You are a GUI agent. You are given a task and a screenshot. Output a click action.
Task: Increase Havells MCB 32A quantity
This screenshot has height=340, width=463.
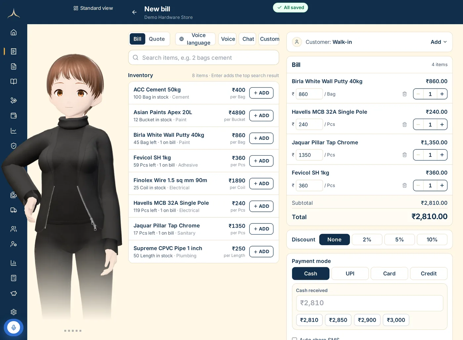point(442,125)
